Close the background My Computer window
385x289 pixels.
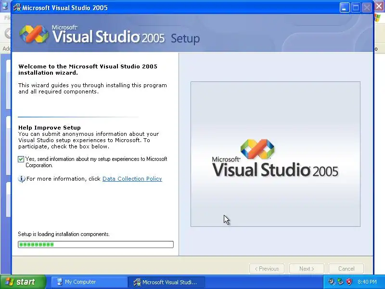(379, 6)
